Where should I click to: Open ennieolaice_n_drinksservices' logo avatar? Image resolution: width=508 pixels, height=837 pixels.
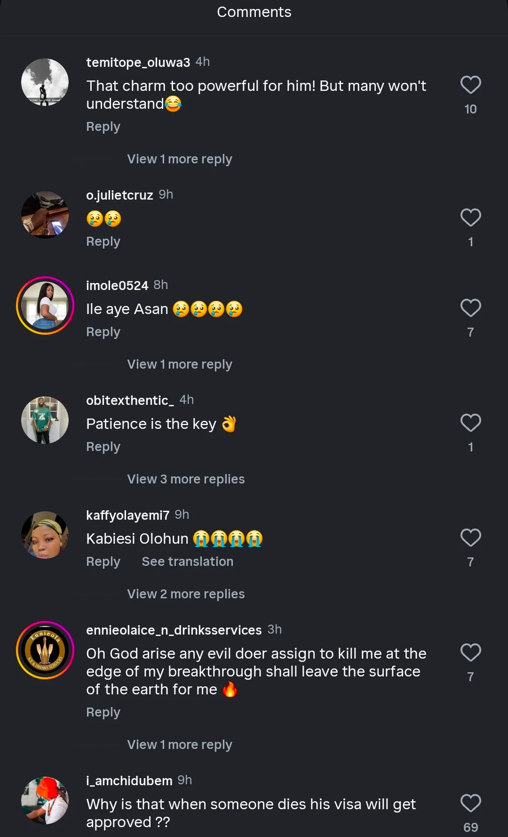point(45,650)
